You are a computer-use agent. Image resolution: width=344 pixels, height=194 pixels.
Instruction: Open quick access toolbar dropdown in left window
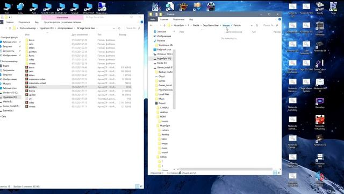coord(10,17)
